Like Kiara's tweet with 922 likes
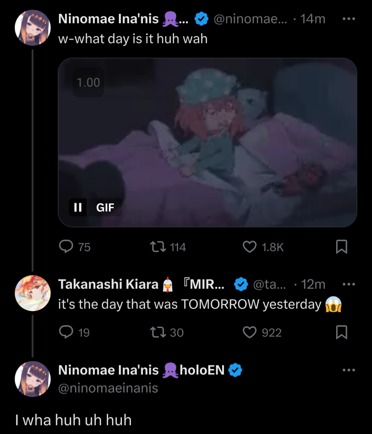The image size is (372, 434). pyautogui.click(x=249, y=332)
